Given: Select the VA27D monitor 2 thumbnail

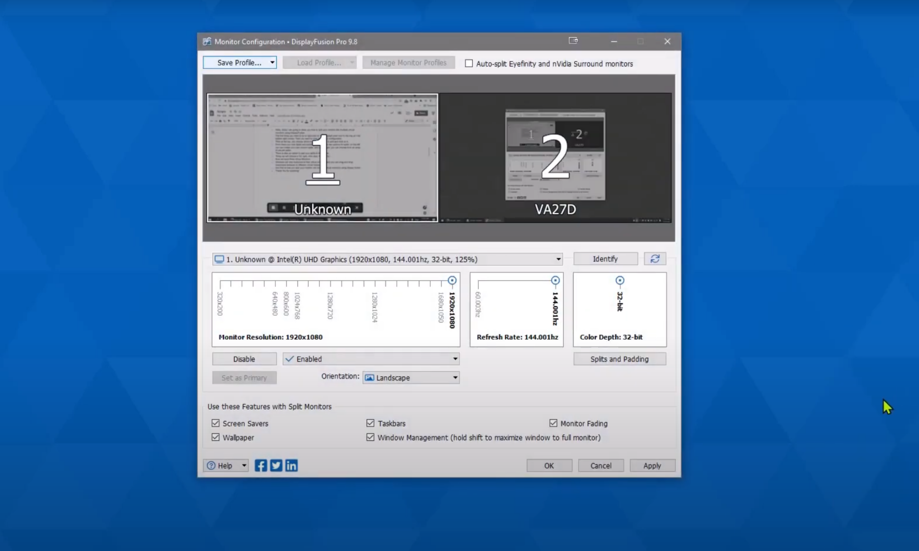Looking at the screenshot, I should (555, 158).
